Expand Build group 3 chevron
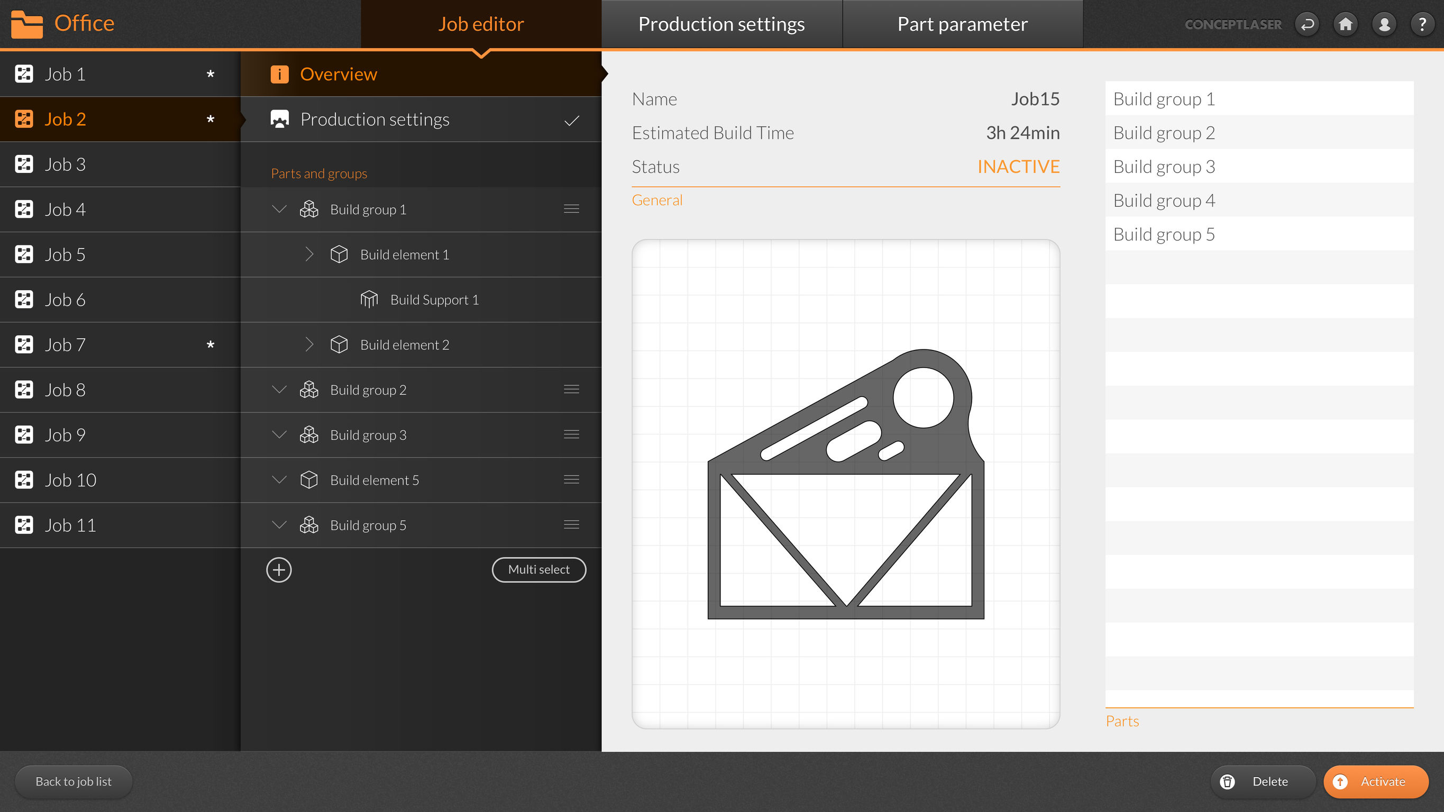Viewport: 1444px width, 812px height. pyautogui.click(x=279, y=435)
